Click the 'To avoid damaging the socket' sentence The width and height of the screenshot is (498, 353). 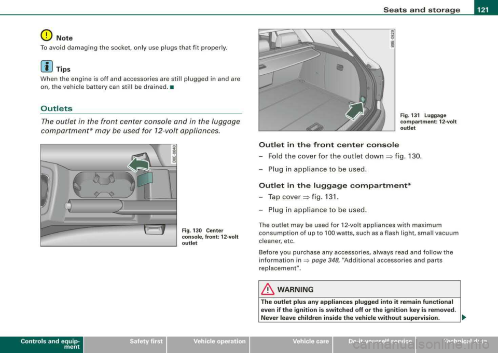(x=134, y=48)
